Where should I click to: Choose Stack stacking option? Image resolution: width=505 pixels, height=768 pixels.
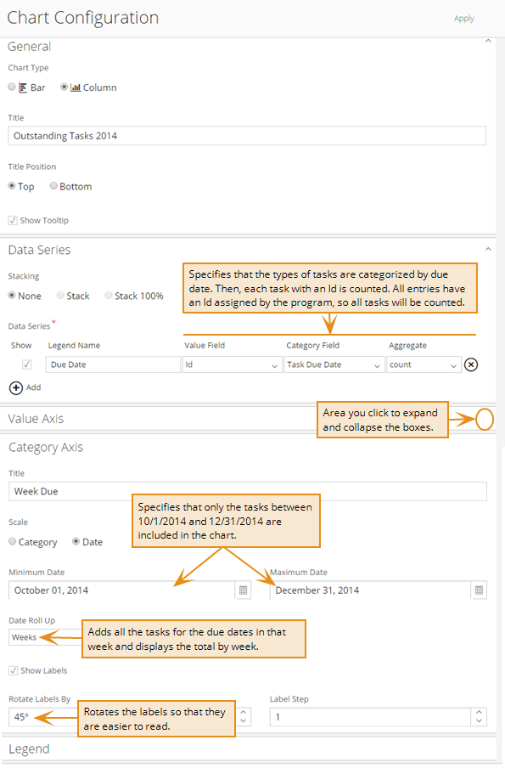click(60, 296)
